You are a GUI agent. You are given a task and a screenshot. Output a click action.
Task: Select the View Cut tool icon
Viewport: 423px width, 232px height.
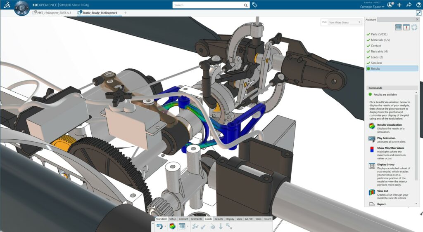372,193
